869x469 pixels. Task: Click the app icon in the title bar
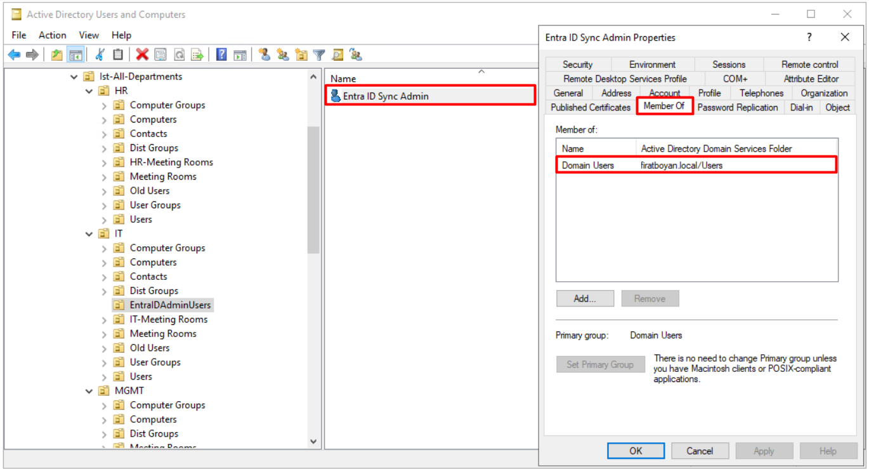pyautogui.click(x=16, y=14)
